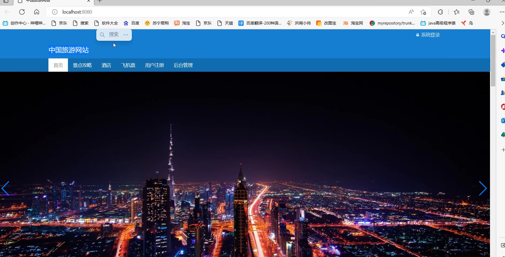This screenshot has width=505, height=257.
Task: Open Edge sidebar Office icon
Action: click(503, 107)
